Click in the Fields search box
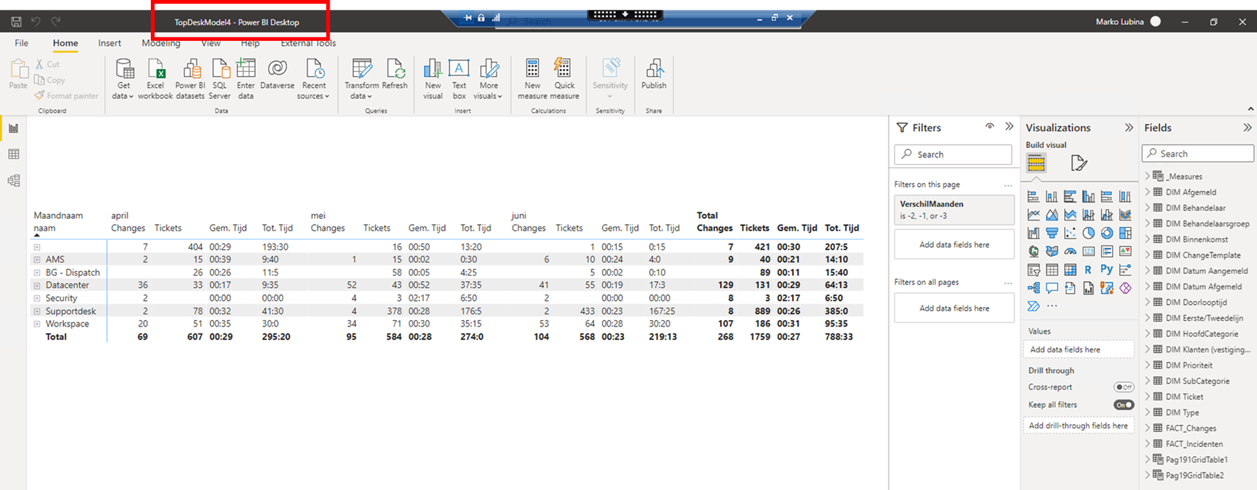The image size is (1257, 490). [x=1198, y=154]
